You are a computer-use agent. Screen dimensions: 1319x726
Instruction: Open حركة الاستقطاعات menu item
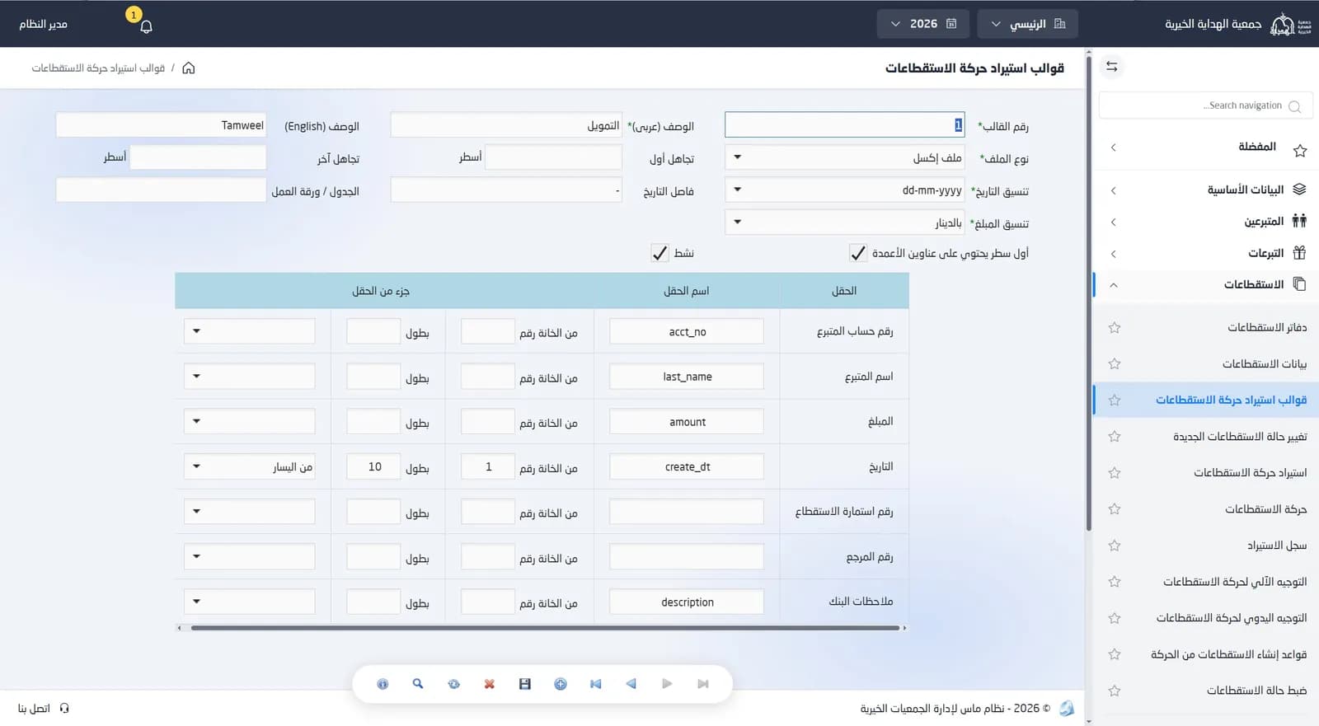1266,509
